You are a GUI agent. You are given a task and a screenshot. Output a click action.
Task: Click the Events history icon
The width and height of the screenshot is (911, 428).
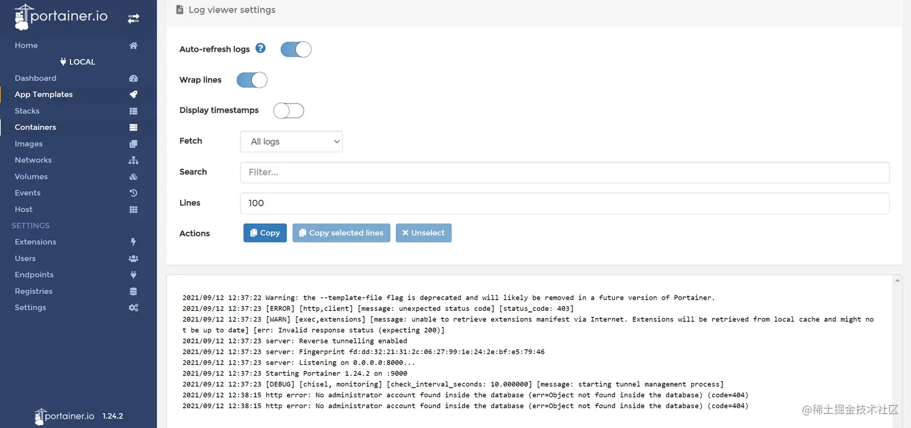tap(134, 193)
